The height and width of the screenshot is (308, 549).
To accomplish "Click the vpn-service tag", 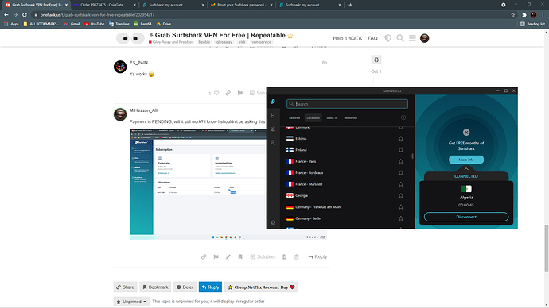I will point(261,42).
